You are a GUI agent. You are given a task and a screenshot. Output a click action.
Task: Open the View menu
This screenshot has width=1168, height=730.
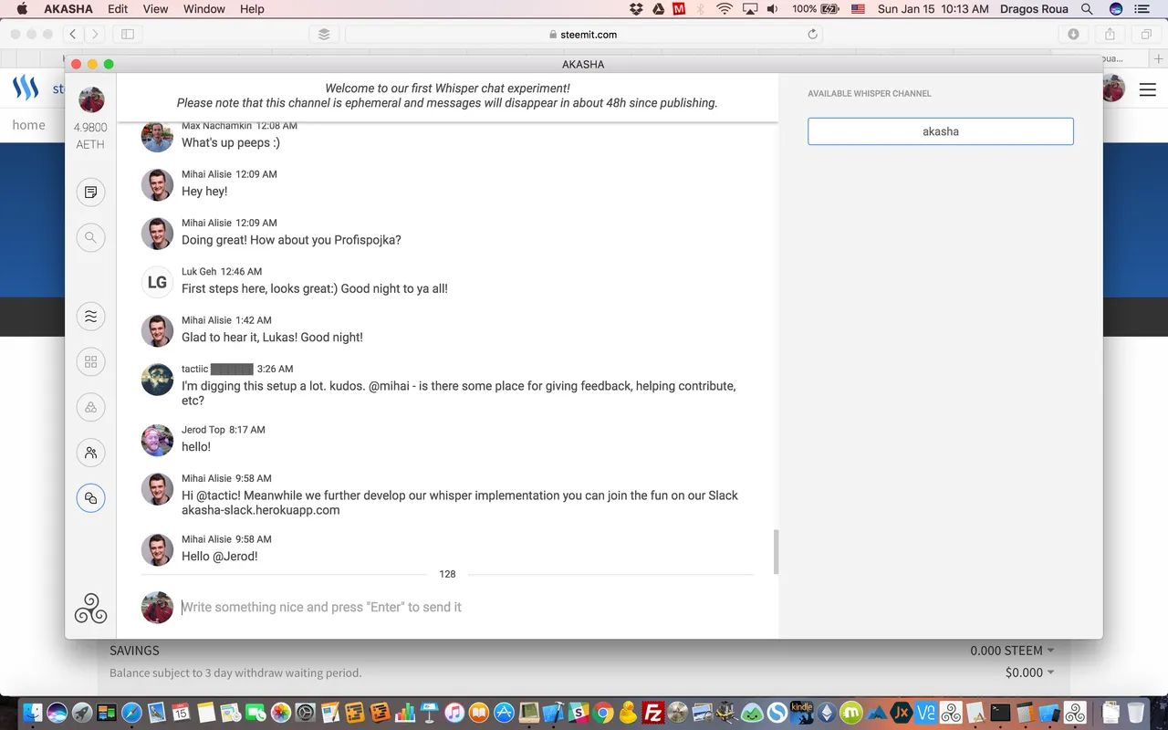pos(156,9)
